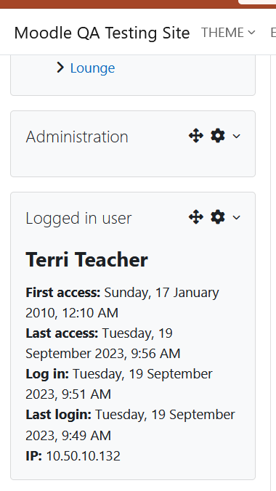Click the Terri Teacher name heading
Viewport: 276px width, 491px height.
[x=86, y=260]
